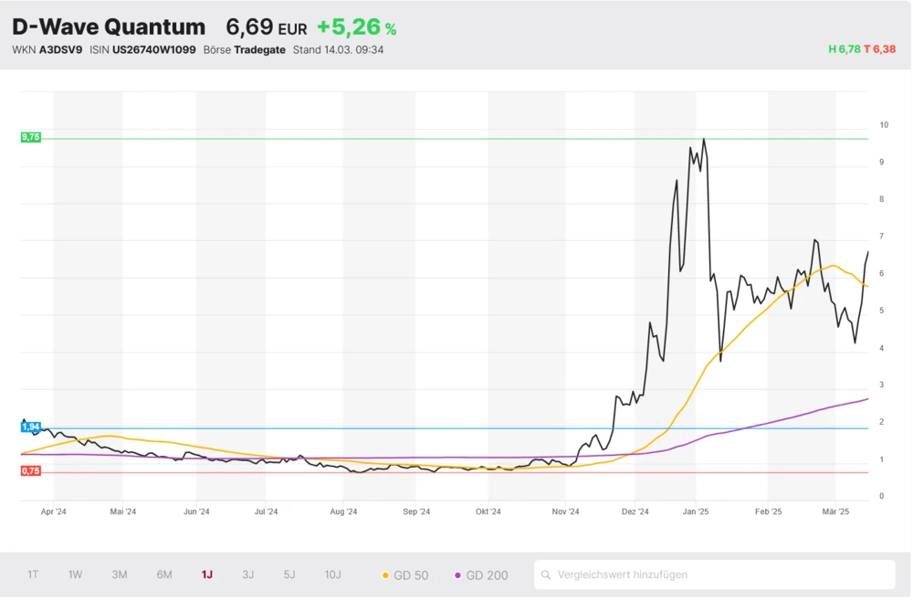Focus the Vergleichswert hinzufügen input field
This screenshot has height=601, width=913.
pos(721,575)
